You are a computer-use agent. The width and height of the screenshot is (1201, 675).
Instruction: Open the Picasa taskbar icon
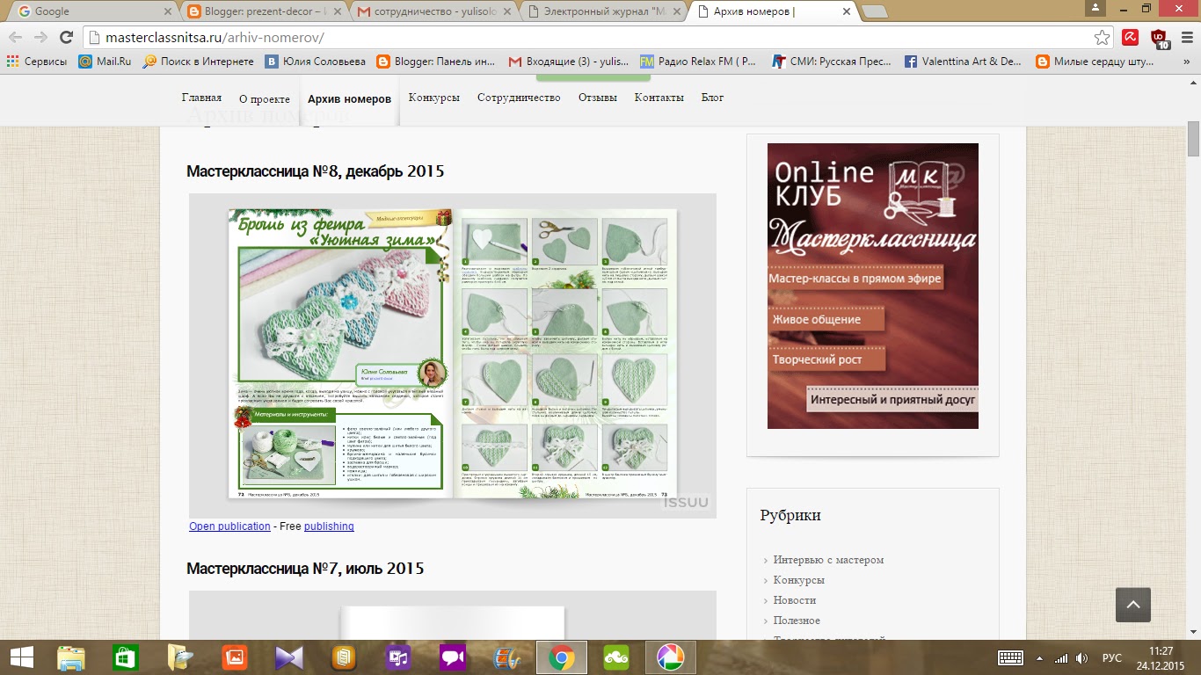point(671,657)
